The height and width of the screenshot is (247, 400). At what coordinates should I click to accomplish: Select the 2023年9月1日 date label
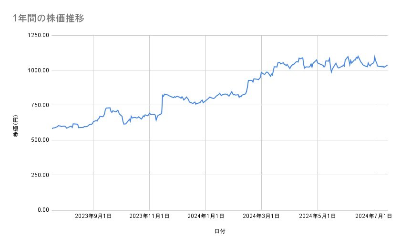93,217
